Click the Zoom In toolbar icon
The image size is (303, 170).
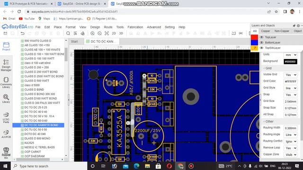click(x=92, y=34)
